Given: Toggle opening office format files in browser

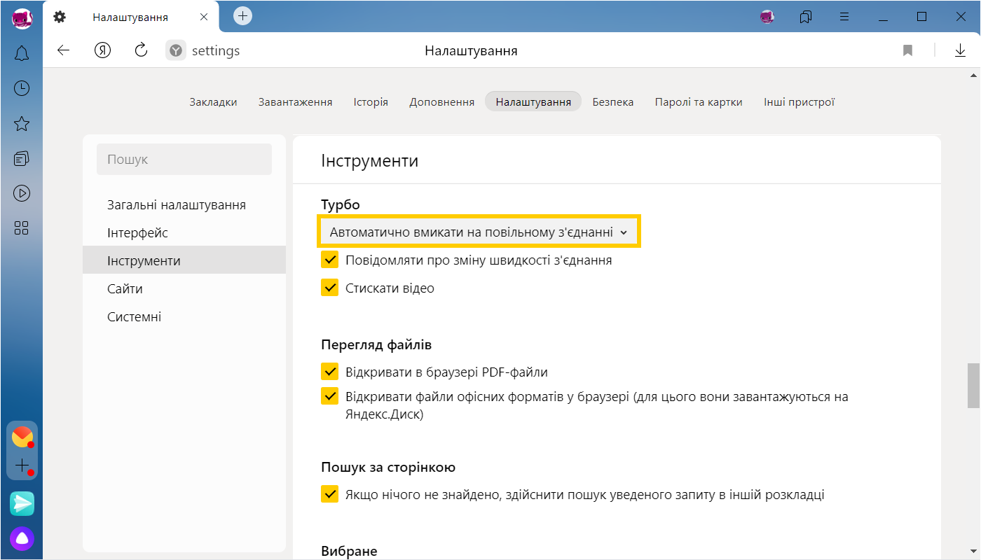Looking at the screenshot, I should 330,397.
